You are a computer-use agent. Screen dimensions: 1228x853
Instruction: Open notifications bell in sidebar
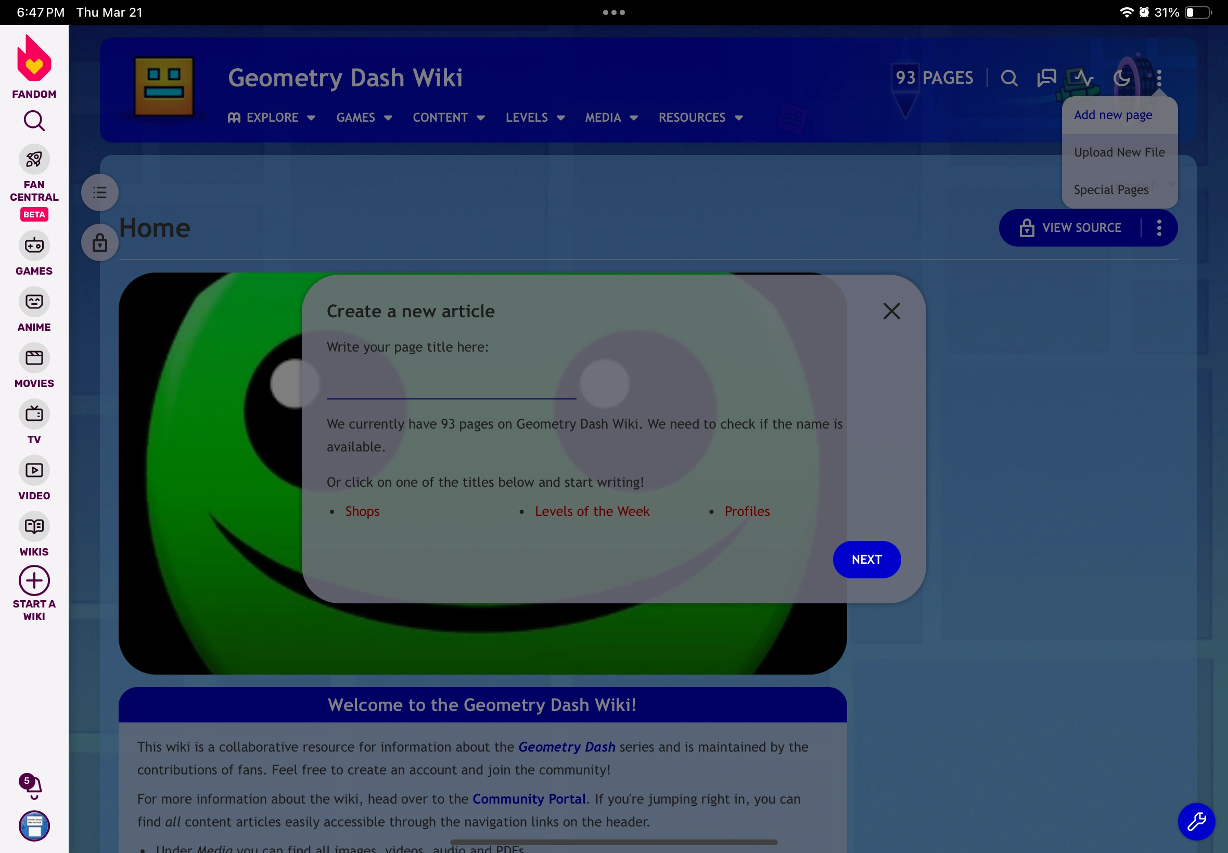[x=33, y=786]
